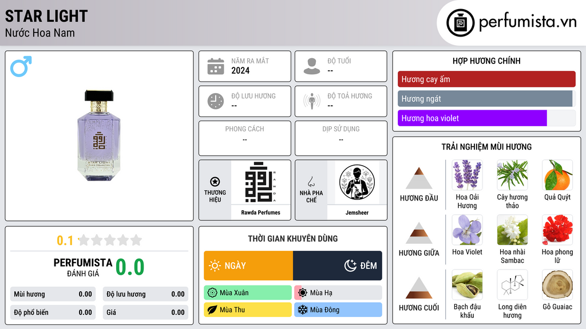
Task: Click the five-star rating row
Action: [x=110, y=240]
